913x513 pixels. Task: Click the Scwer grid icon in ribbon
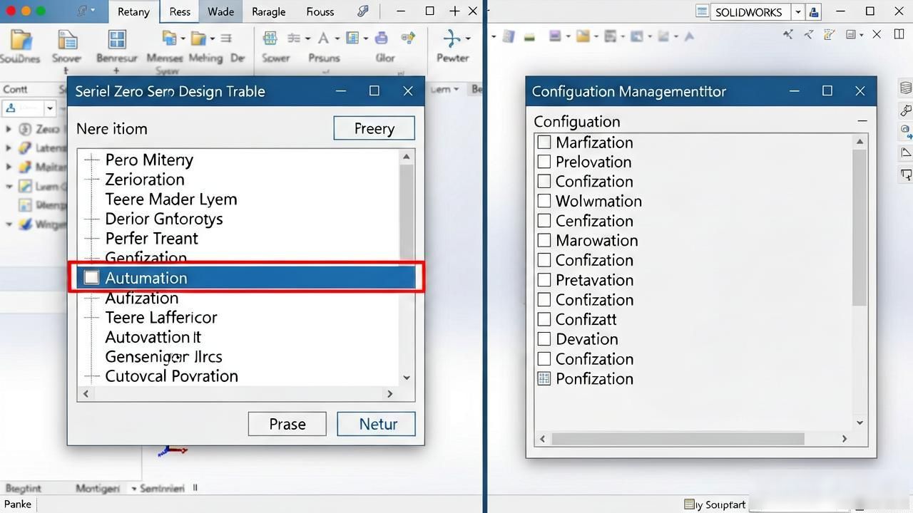click(270, 38)
